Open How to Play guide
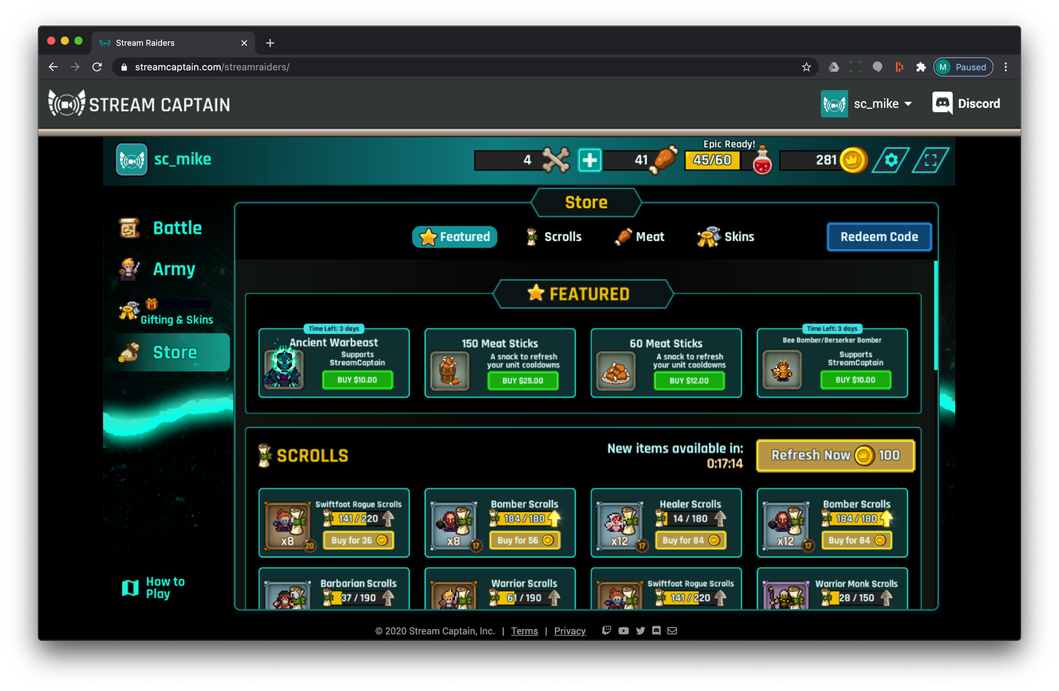Screen dimensions: 1059x691 click(x=153, y=588)
